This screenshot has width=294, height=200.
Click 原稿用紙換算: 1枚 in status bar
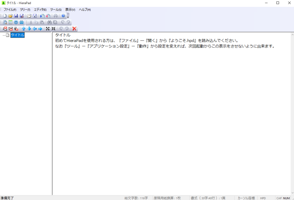point(167,198)
